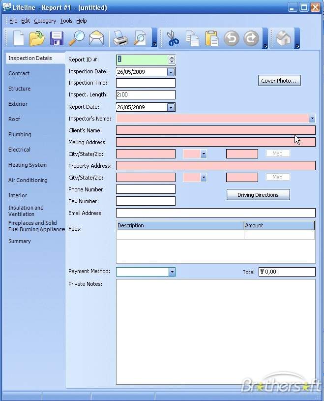Open the Help menu

[x=82, y=21]
